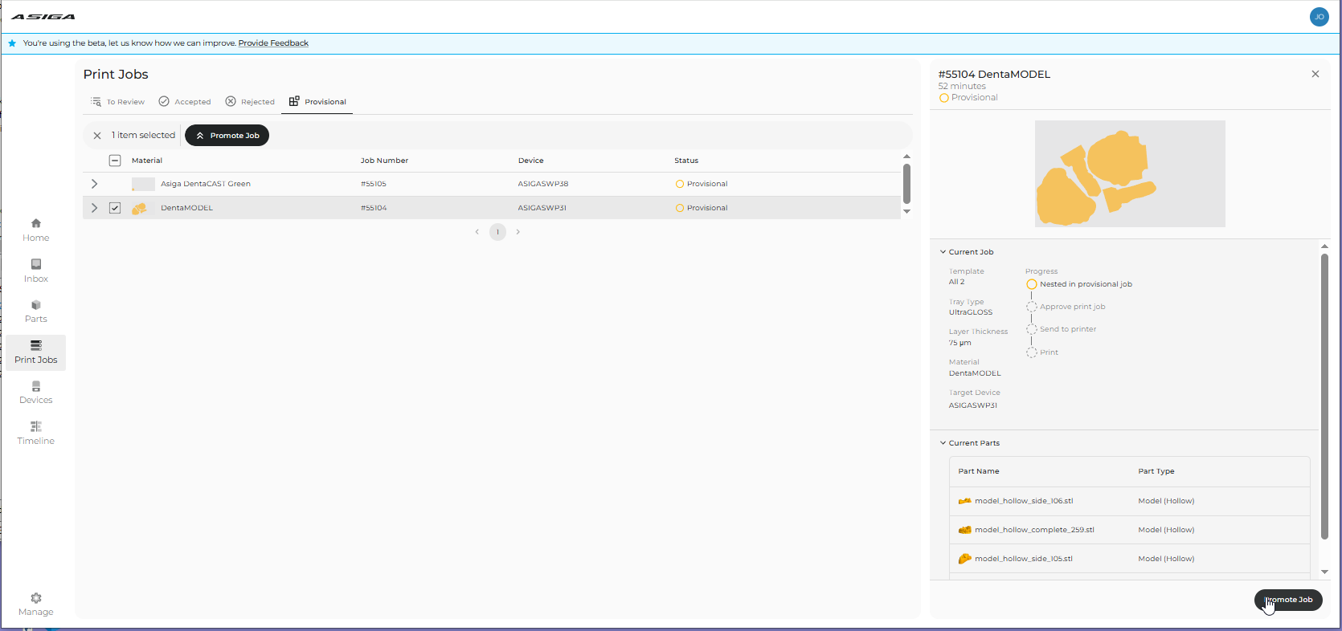The image size is (1342, 631).
Task: Go to next page arrow
Action: [518, 232]
